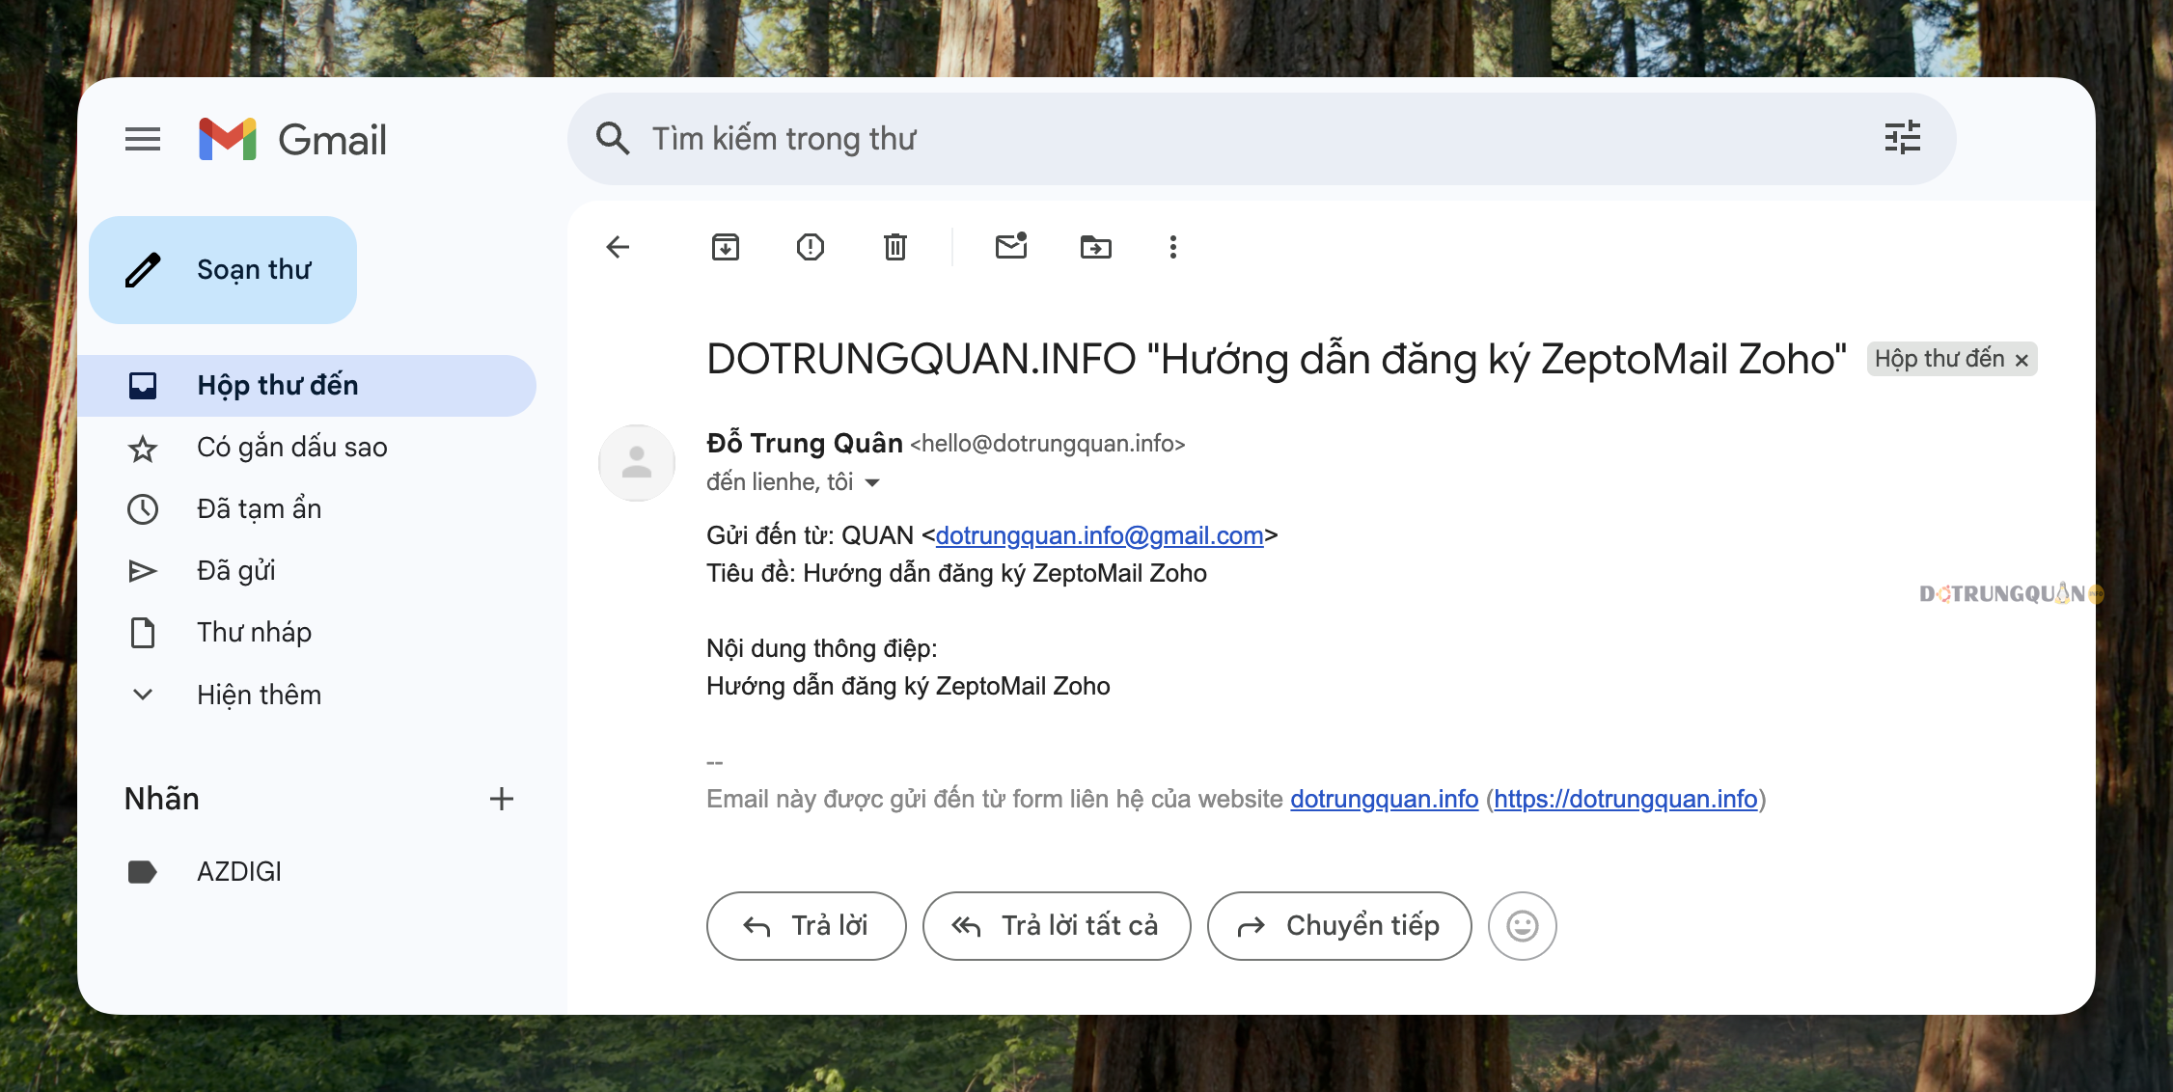Move email to folder icon
The image size is (2173, 1092).
coord(1096,247)
